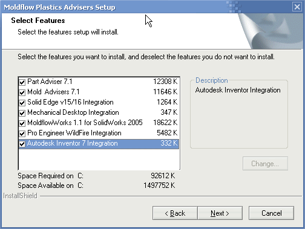305x229 pixels.
Task: Click the 11646 K size value
Action: point(165,92)
